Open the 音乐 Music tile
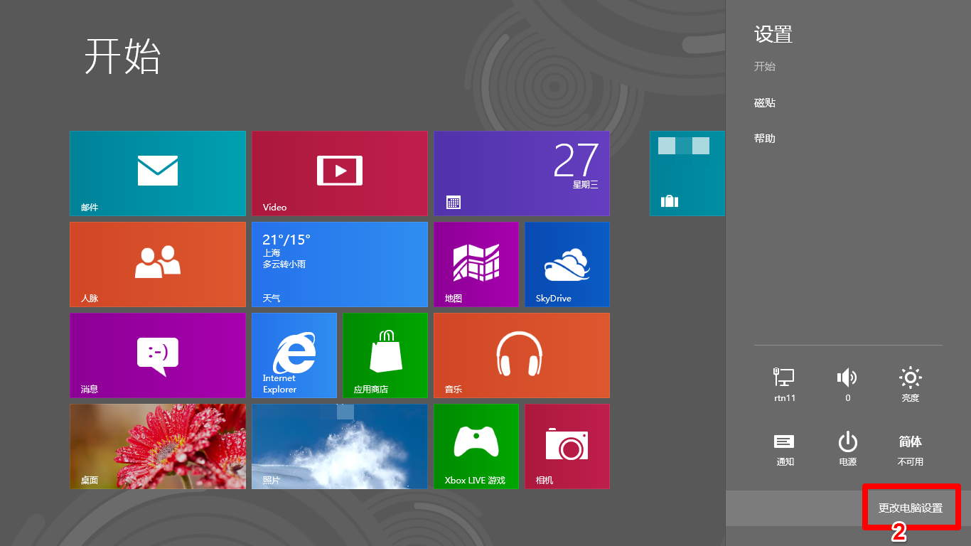Screen dimensions: 971x546 (x=521, y=355)
